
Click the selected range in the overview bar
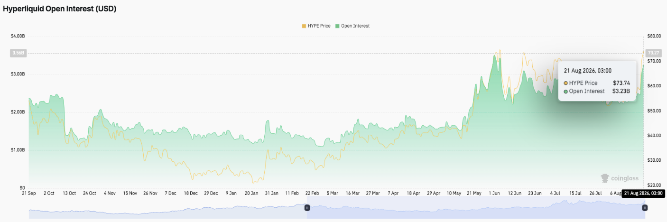click(x=476, y=208)
